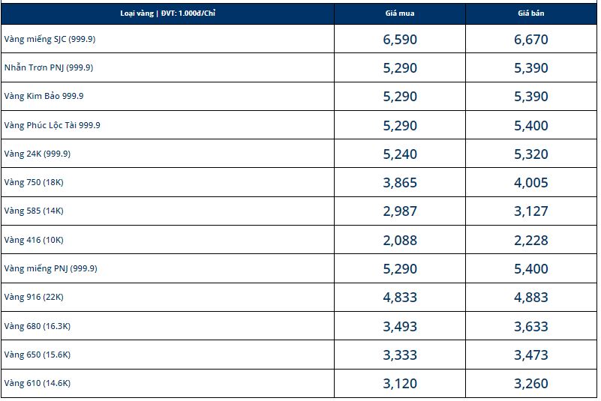Click the "Vàng 750 (18K)" row label
The height and width of the screenshot is (401, 601).
tap(33, 182)
